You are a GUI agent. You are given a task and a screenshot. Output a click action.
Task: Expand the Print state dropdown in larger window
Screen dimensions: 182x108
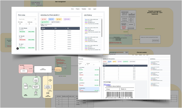coord(22,24)
